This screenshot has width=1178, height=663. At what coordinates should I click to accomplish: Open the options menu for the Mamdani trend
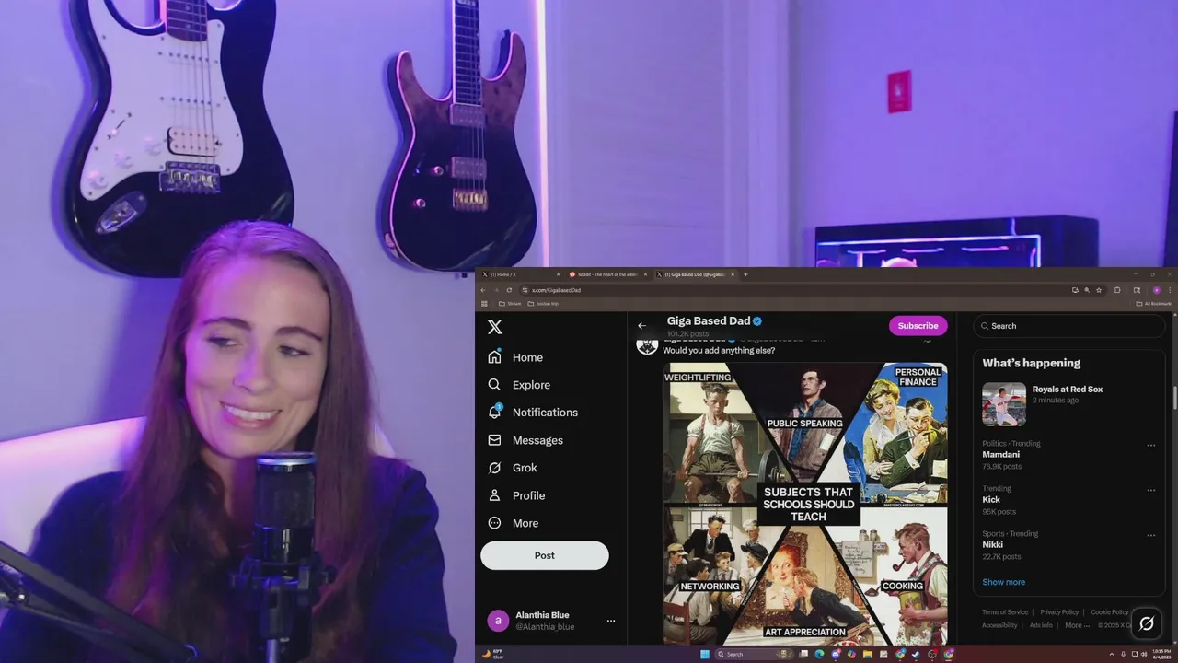[1150, 445]
